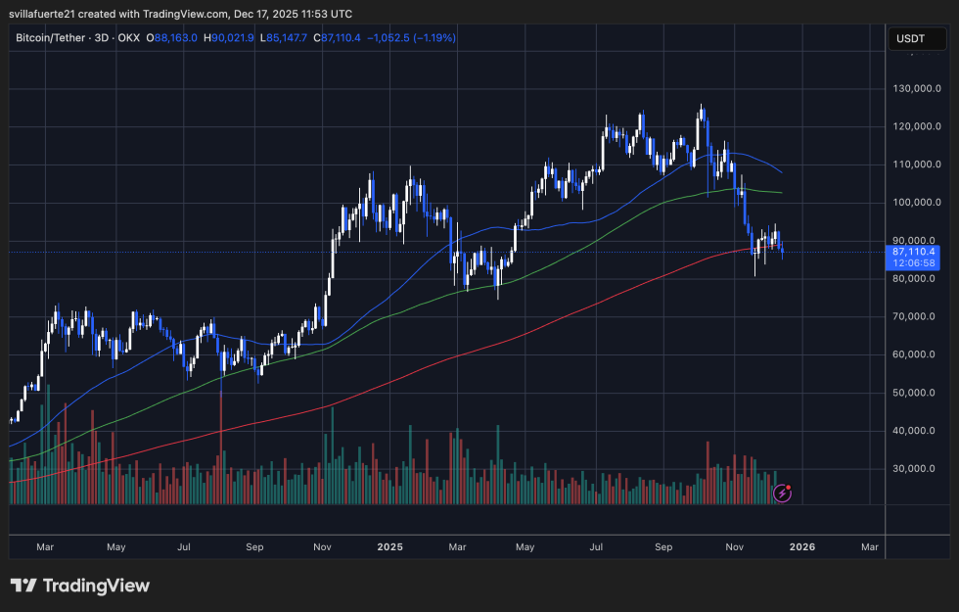Click the red notification dot on the lightning icon
Viewport: 959px width, 612px height.
[x=788, y=487]
